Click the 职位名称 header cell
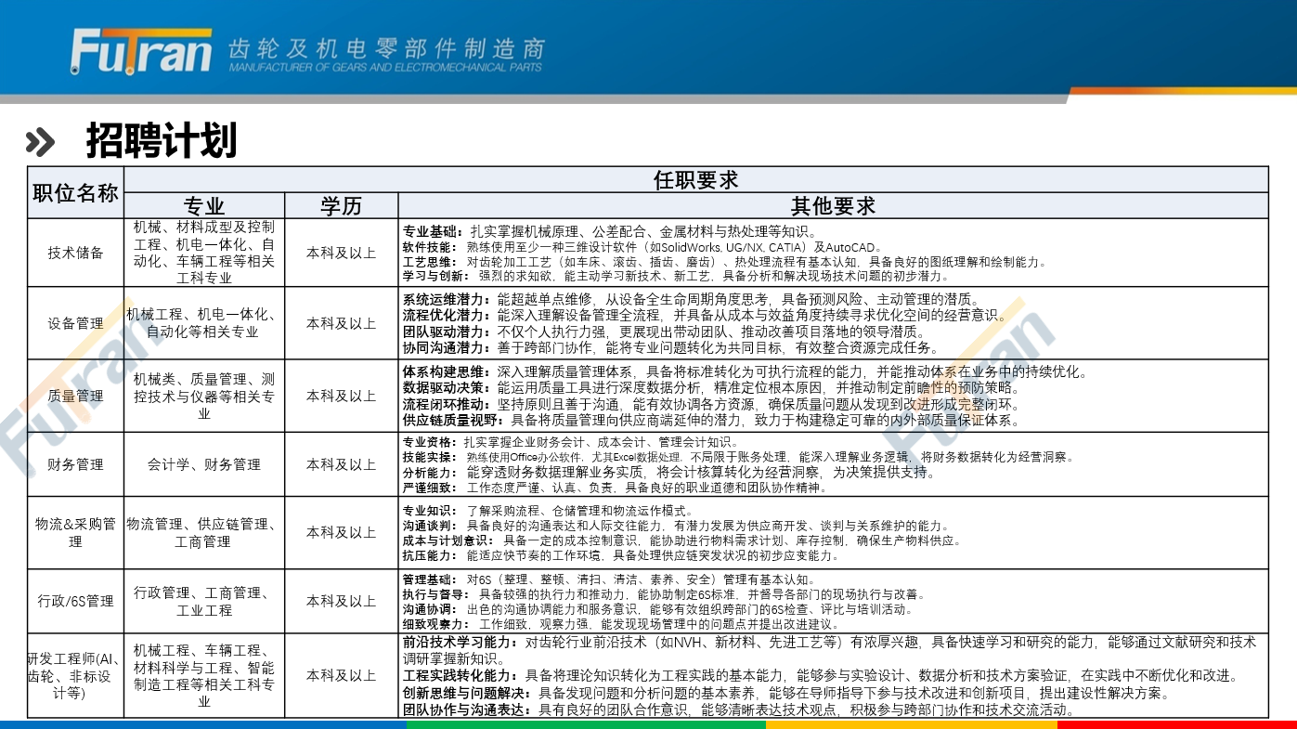The width and height of the screenshot is (1297, 729). [x=75, y=192]
